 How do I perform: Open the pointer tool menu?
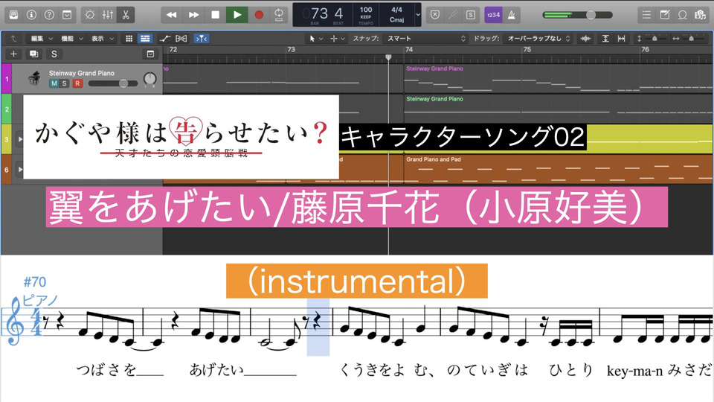316,39
